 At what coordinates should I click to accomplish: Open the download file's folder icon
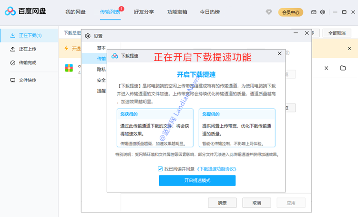pos(343,68)
